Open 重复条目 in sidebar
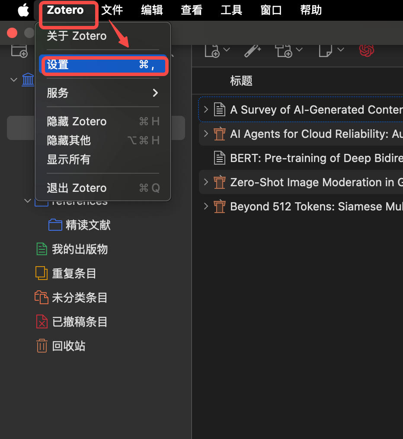Viewport: 403px width, 439px height. tap(74, 273)
